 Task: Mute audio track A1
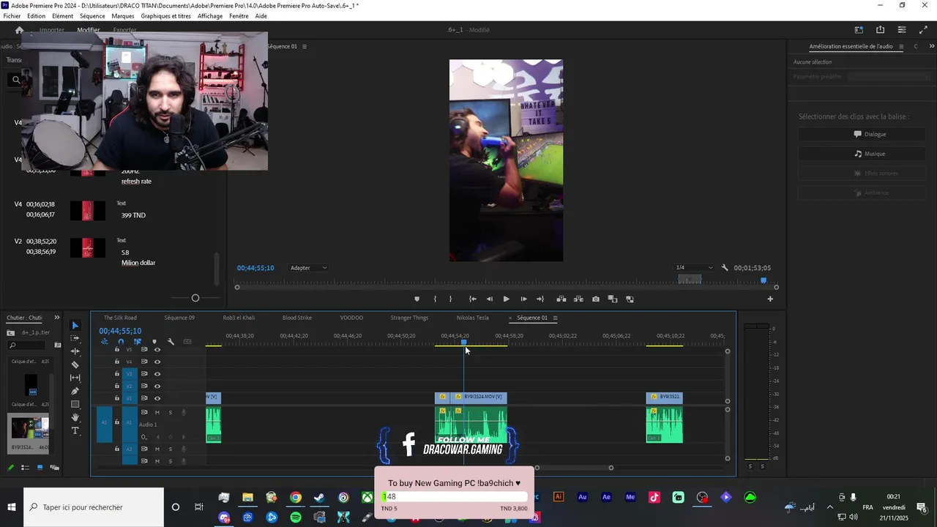(x=157, y=412)
